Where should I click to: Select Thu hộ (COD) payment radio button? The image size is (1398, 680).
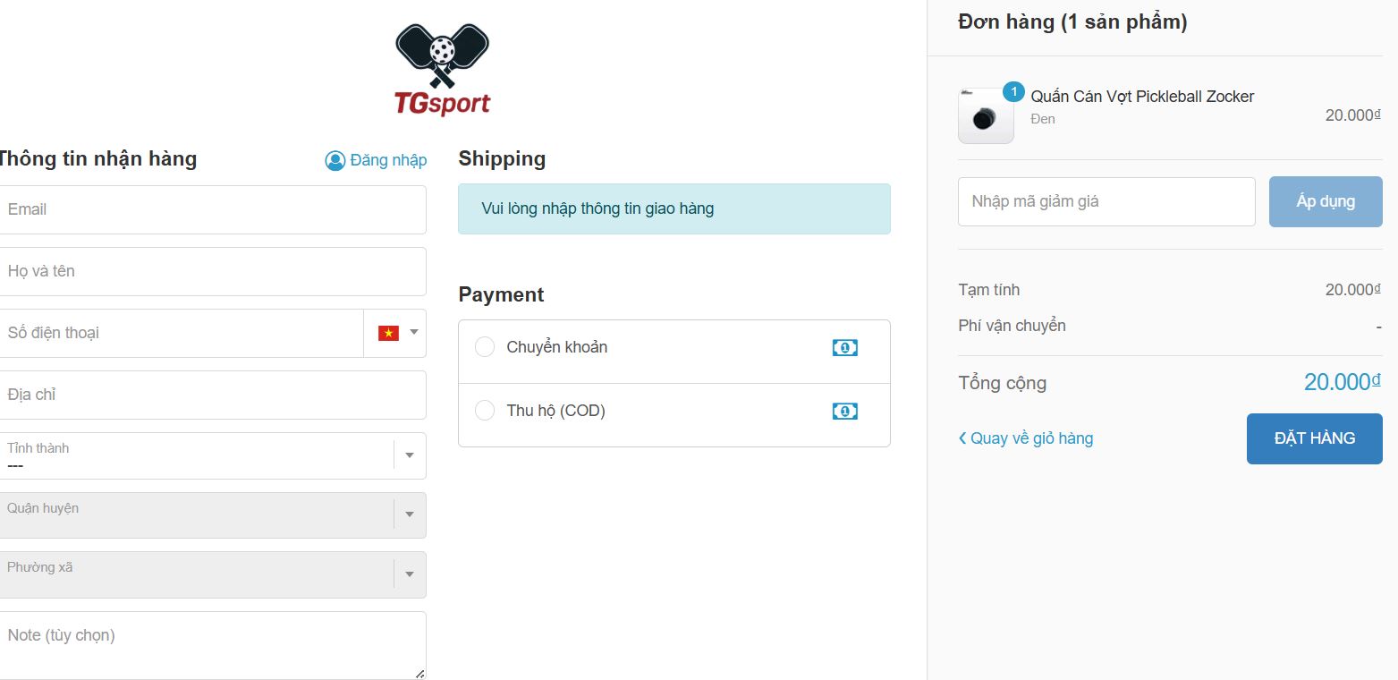pyautogui.click(x=485, y=411)
